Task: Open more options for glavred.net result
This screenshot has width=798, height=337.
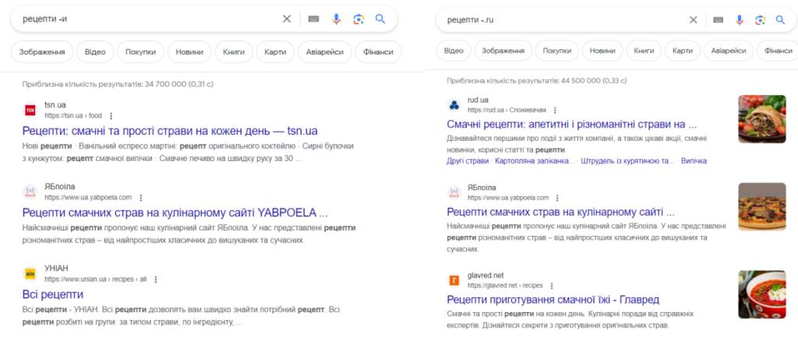Action: 552,285
